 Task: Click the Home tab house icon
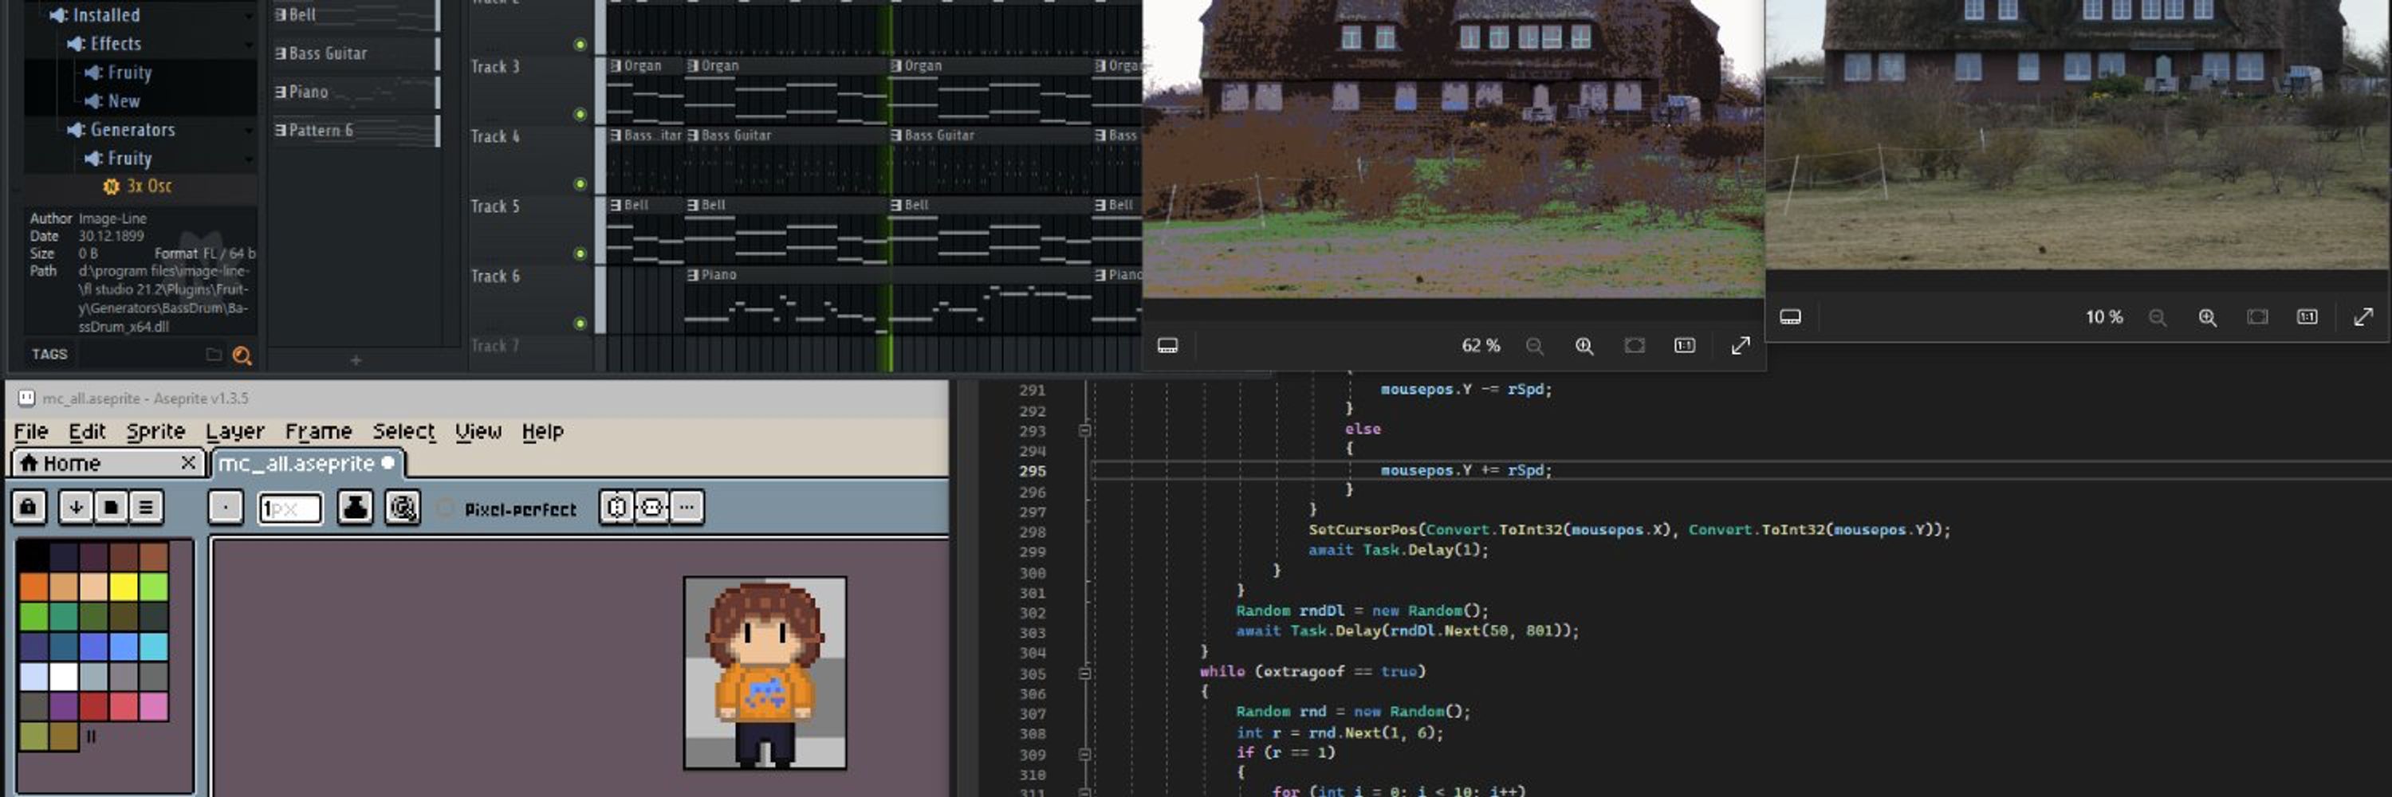click(29, 463)
